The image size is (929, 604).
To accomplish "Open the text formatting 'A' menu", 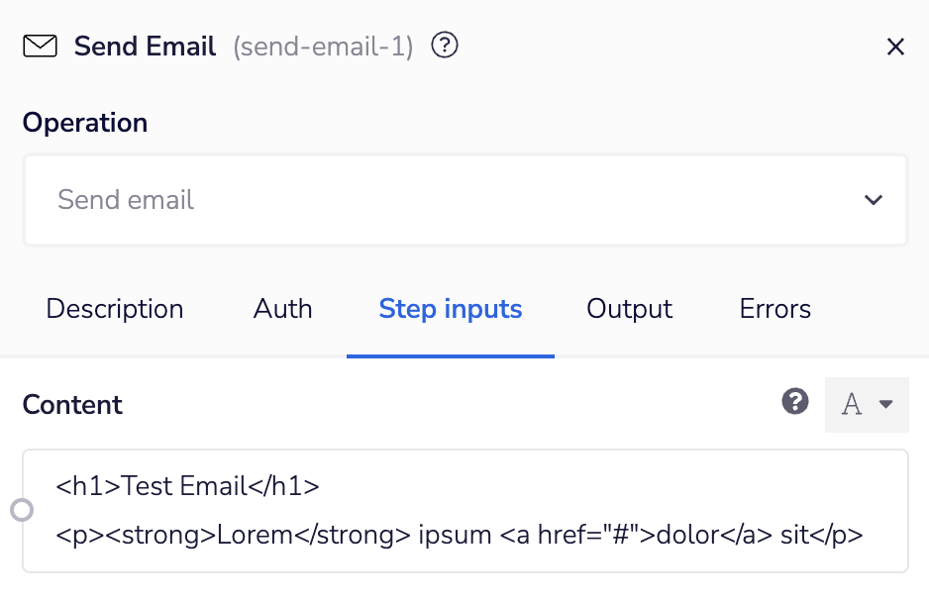I will (867, 404).
